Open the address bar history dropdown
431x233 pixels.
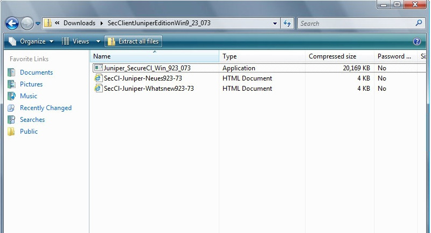(275, 24)
